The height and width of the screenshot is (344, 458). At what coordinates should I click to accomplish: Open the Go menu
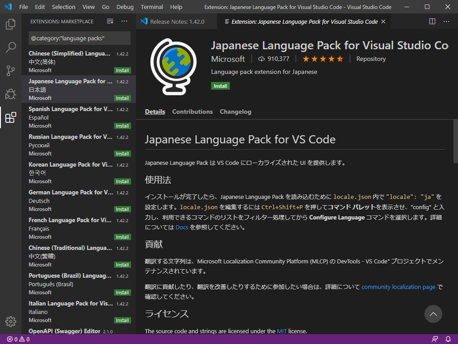coord(106,7)
